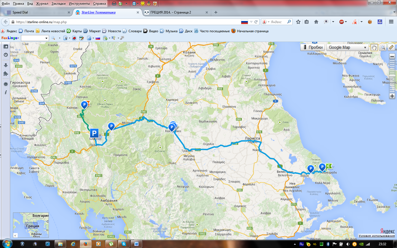This screenshot has height=248, width=397.
Task: Open the history clock panel in left sidebar
Action: (6, 55)
